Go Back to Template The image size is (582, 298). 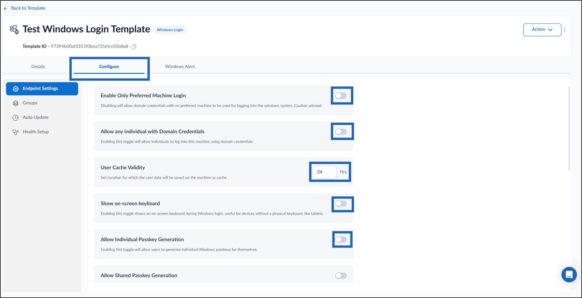click(x=28, y=8)
